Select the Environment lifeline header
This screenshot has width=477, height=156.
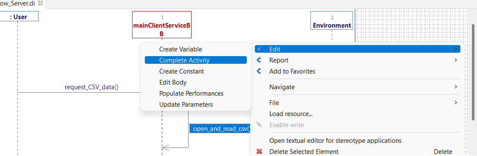(332, 20)
